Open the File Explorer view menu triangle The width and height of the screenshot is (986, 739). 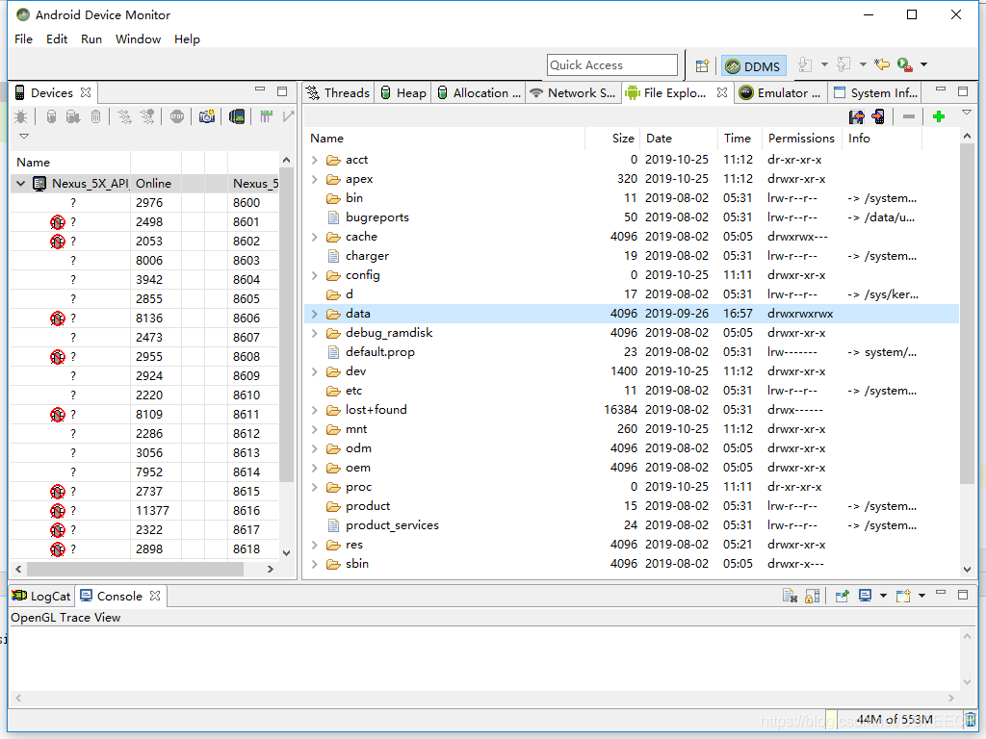[x=967, y=113]
